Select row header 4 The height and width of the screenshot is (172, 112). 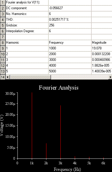3,20
